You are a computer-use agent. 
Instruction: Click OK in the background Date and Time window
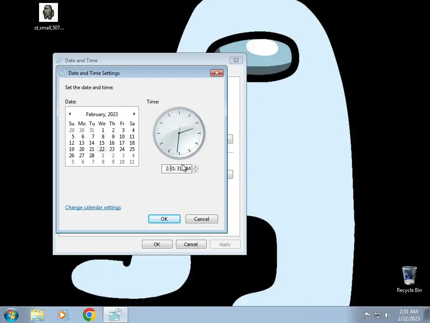[157, 244]
